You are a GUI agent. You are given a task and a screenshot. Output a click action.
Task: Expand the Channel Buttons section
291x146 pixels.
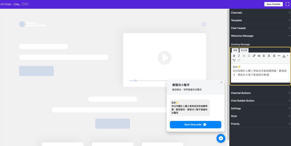pyautogui.click(x=260, y=93)
